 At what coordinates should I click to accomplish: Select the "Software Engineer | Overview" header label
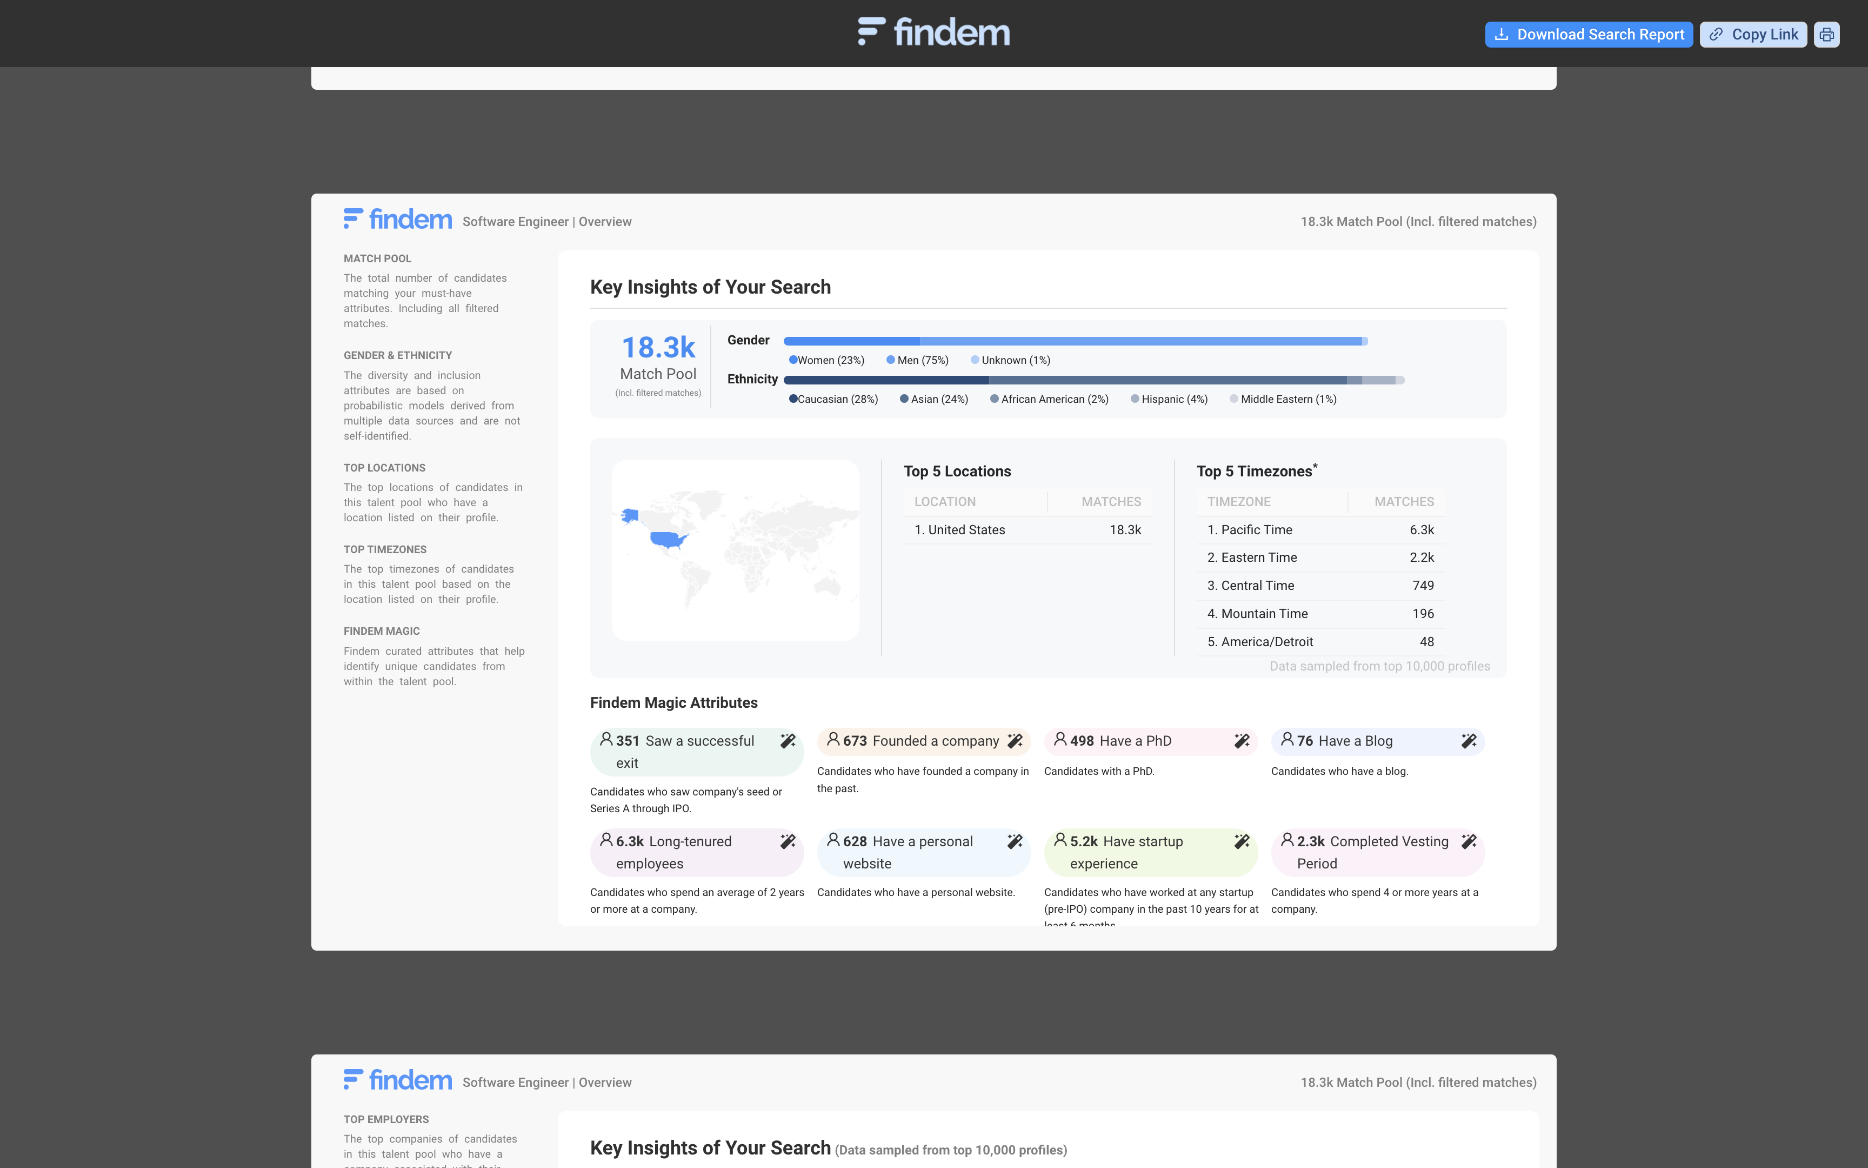pos(546,222)
